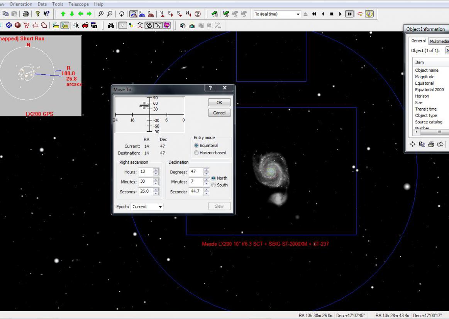The width and height of the screenshot is (449, 319).
Task: Click the printer icon in main toolbar
Action: pos(25,14)
